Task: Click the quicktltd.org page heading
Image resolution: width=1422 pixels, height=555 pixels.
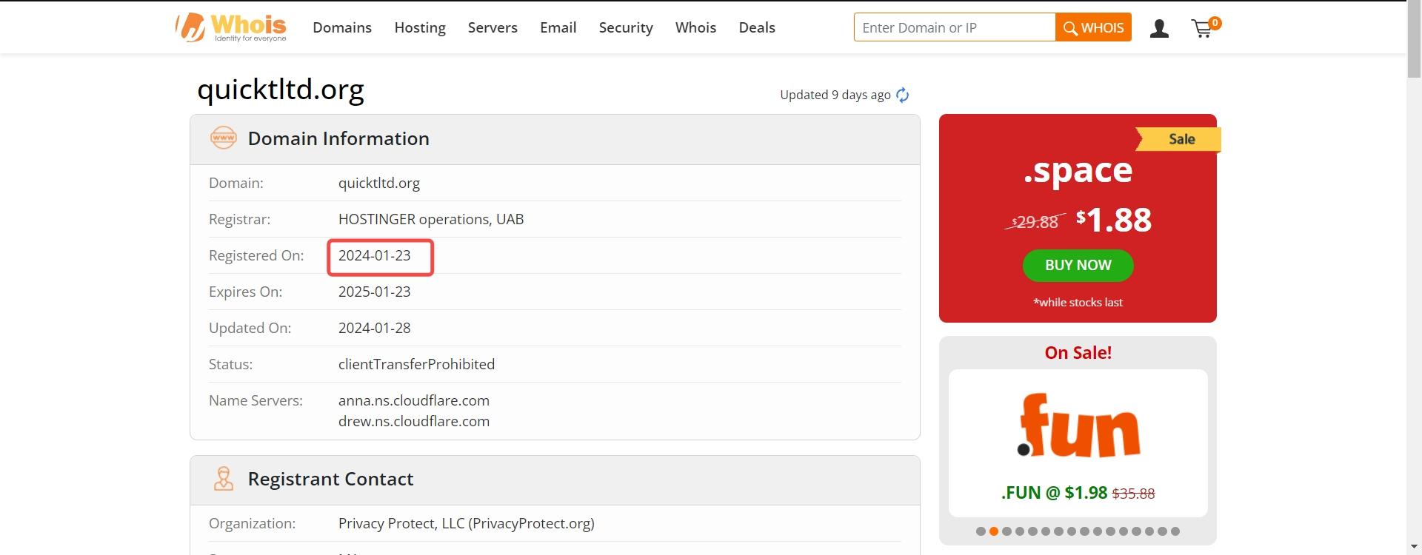Action: pos(281,90)
